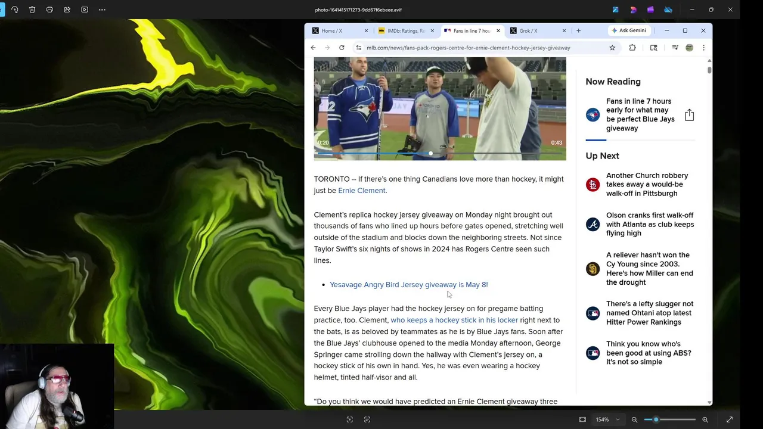Open 'who keeps a hockey stick in his locker' link

454,320
